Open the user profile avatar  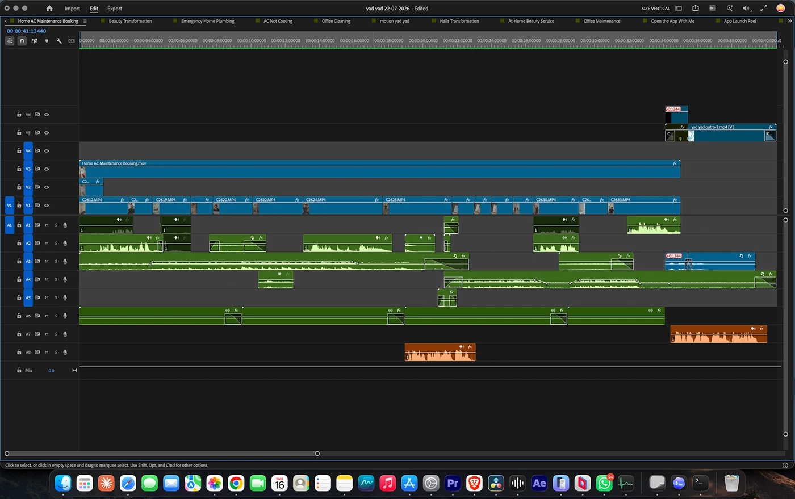pos(781,9)
